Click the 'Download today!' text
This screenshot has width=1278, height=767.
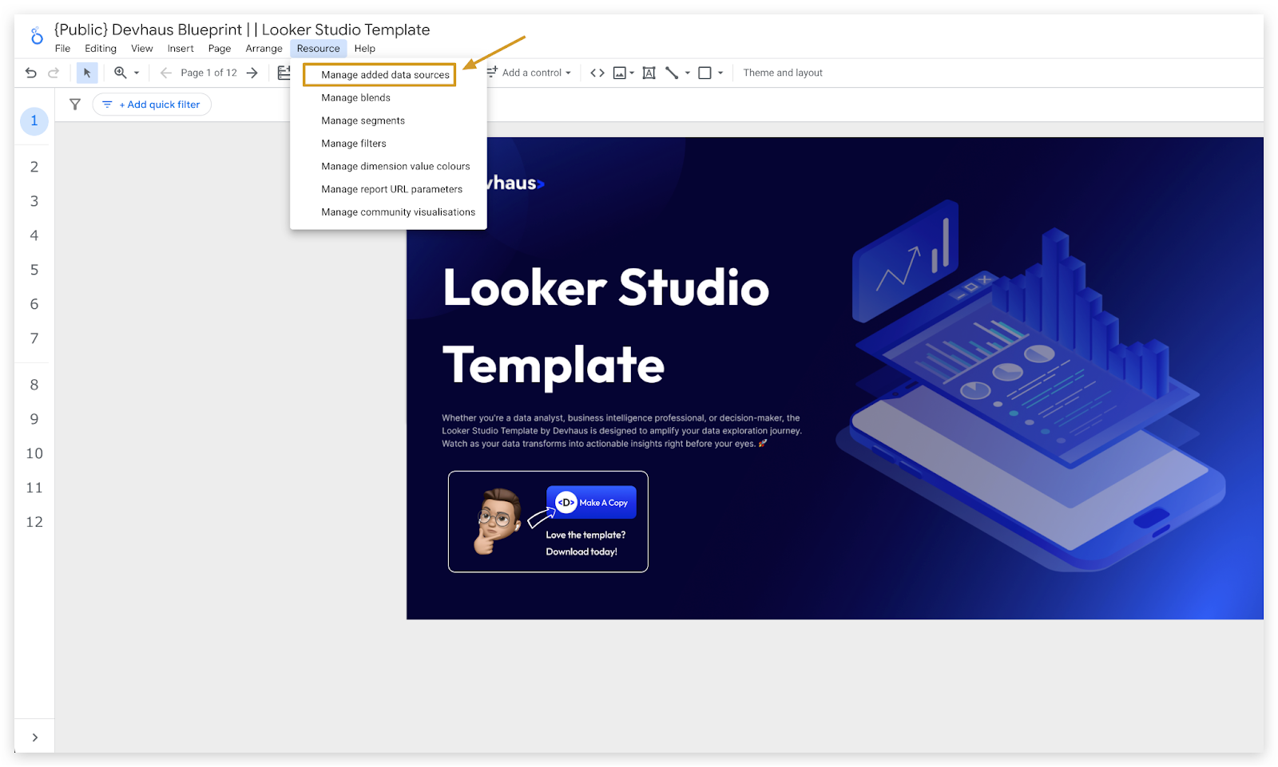(581, 552)
